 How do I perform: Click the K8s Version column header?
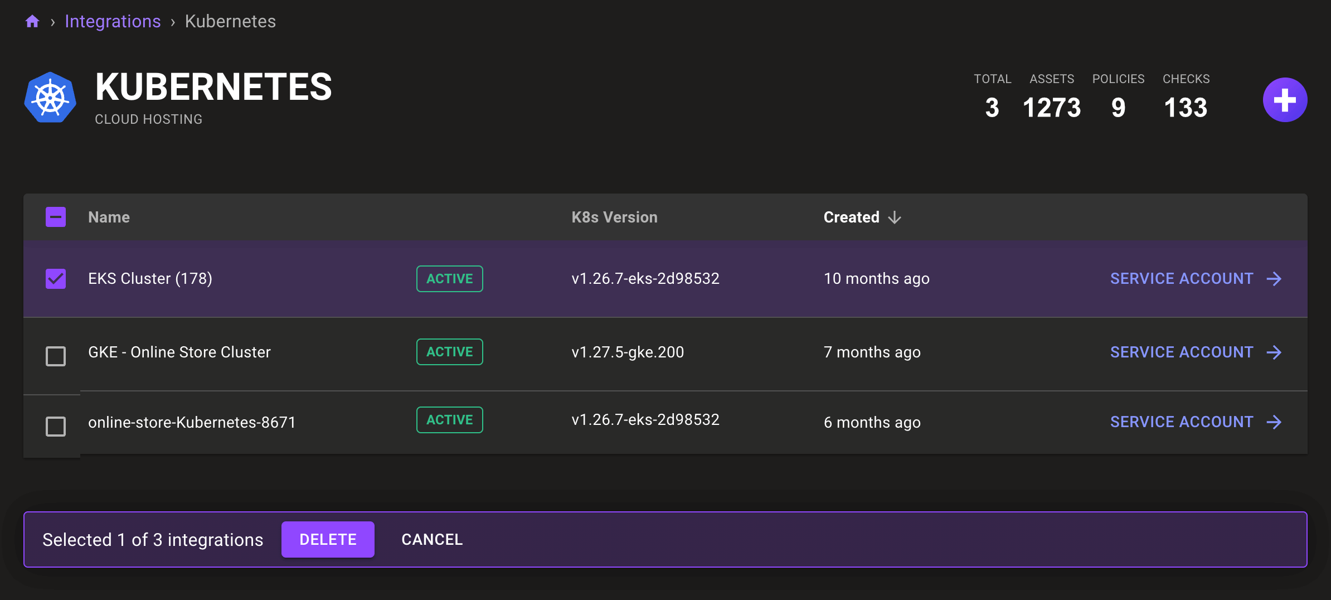pyautogui.click(x=614, y=217)
